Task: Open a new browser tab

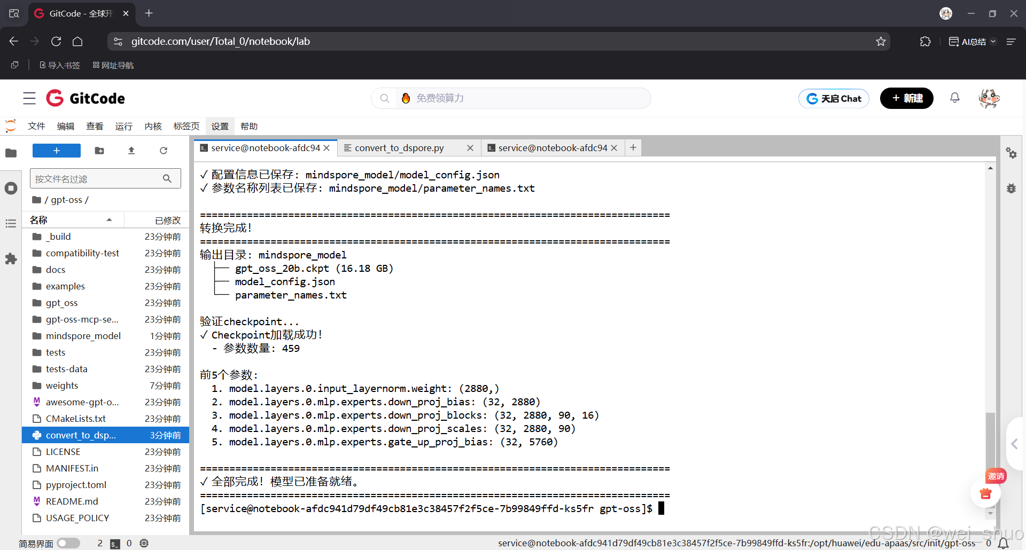Action: tap(149, 13)
